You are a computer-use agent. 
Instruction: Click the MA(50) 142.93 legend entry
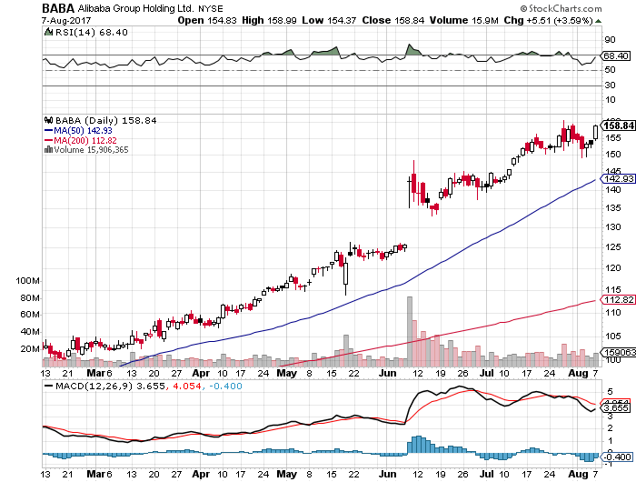pyautogui.click(x=78, y=131)
